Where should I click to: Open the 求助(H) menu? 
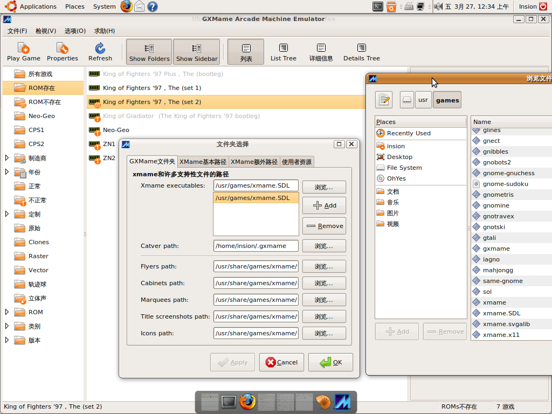pyautogui.click(x=104, y=31)
